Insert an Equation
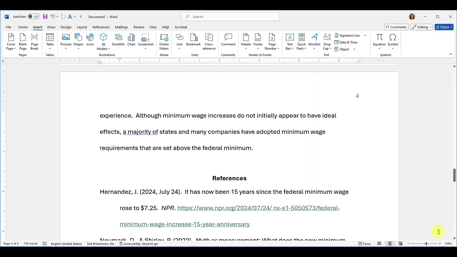This screenshot has height=257, width=457. (379, 42)
